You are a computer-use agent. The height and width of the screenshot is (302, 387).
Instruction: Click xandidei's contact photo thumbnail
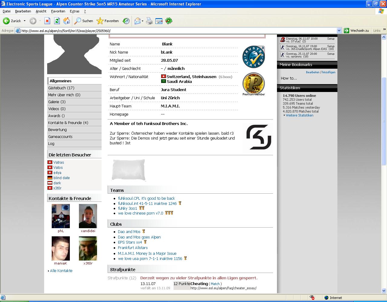[88, 216]
